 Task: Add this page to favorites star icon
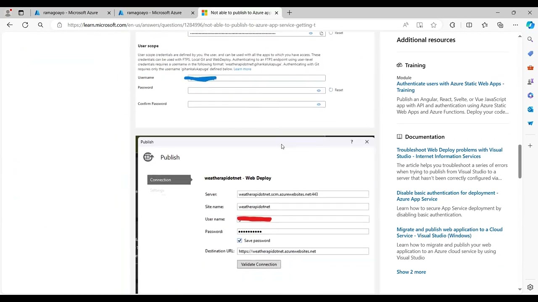pyautogui.click(x=433, y=25)
